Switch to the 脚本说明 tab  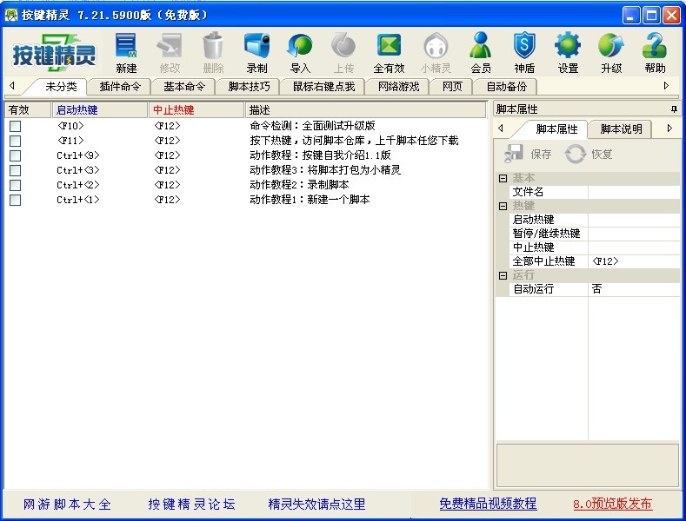tap(621, 129)
